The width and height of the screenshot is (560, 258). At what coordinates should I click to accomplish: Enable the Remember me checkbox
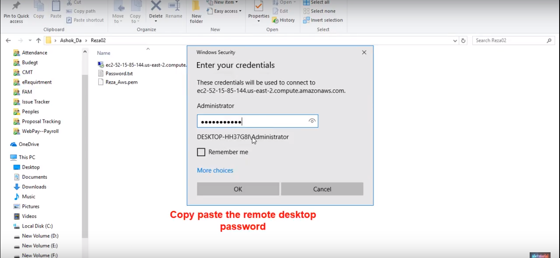[x=201, y=152]
